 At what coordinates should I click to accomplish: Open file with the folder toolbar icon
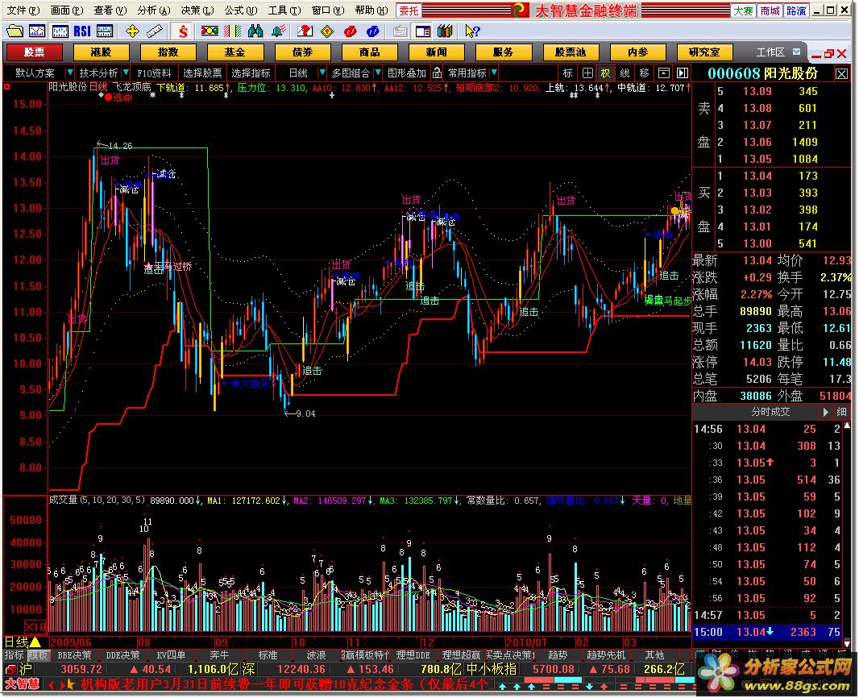(15, 31)
